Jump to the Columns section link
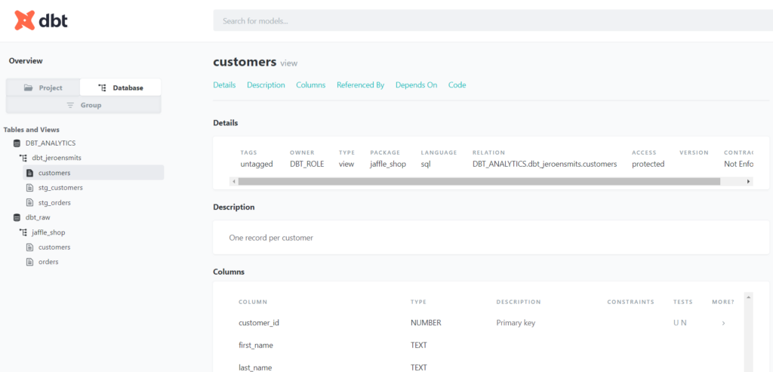The image size is (773, 372). click(x=310, y=85)
